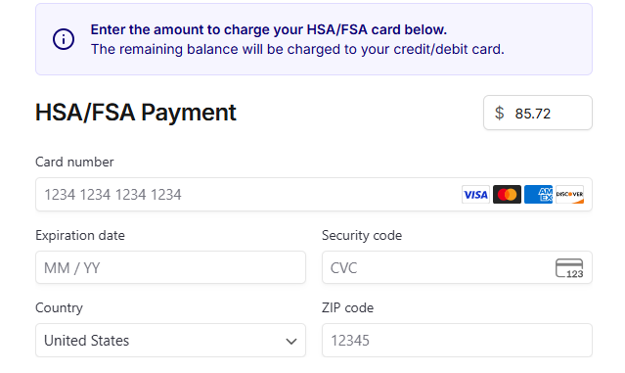Click the chevron arrow in the Country selector
This screenshot has width=625, height=373.
click(x=291, y=342)
